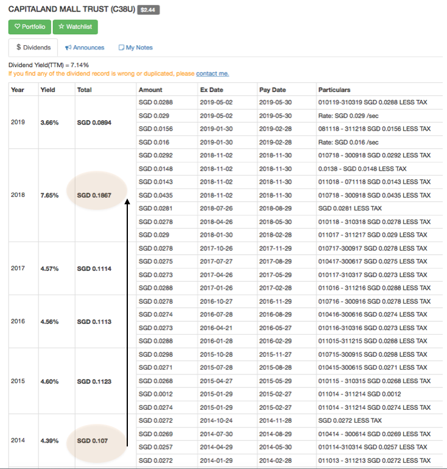The image size is (447, 469).
Task: Click the Particulars column header
Action: click(x=334, y=90)
